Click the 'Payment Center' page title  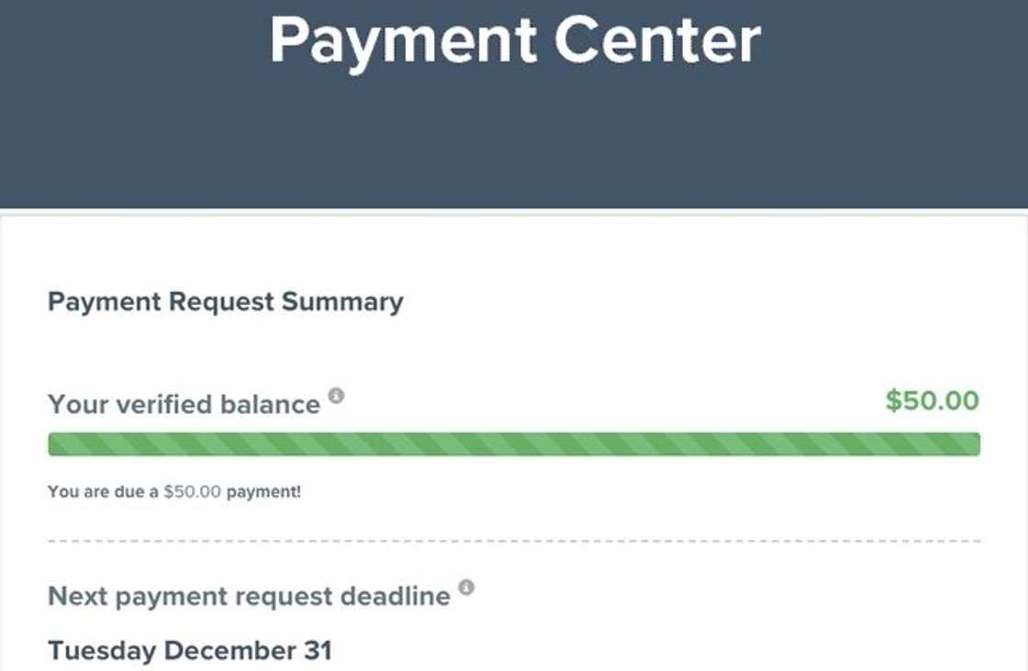(x=516, y=39)
